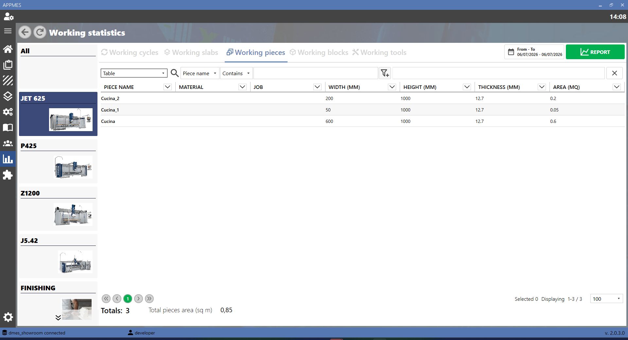Open the puzzle piece plugins icon
The image size is (628, 340).
point(8,175)
